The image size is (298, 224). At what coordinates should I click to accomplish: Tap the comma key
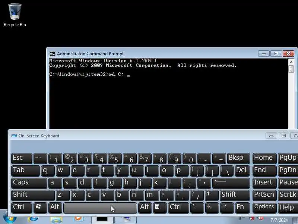167,195
